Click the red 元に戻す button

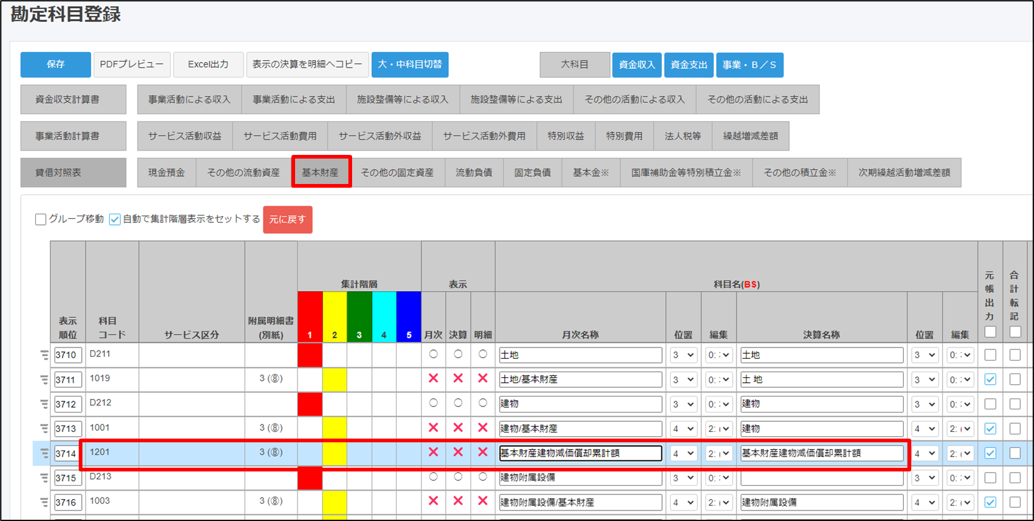[x=288, y=219]
